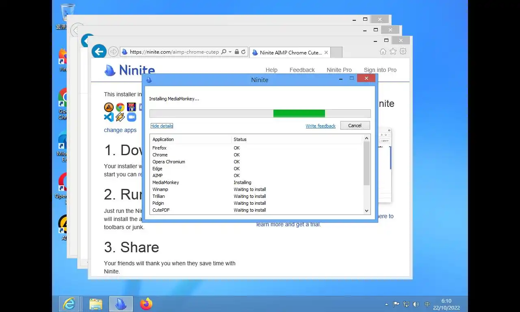Image resolution: width=520 pixels, height=312 pixels.
Task: Open the Help link on Ninite page
Action: pyautogui.click(x=271, y=70)
